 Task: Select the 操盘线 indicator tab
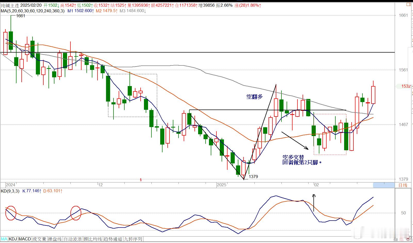point(55,239)
